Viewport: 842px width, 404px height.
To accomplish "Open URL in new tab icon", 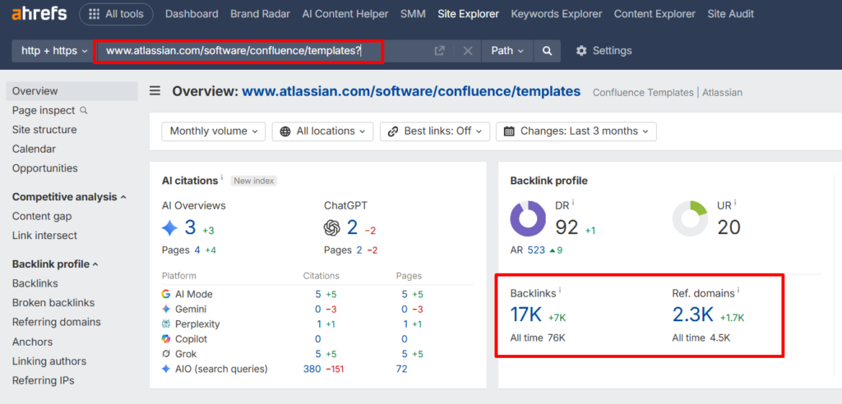I will tap(439, 51).
